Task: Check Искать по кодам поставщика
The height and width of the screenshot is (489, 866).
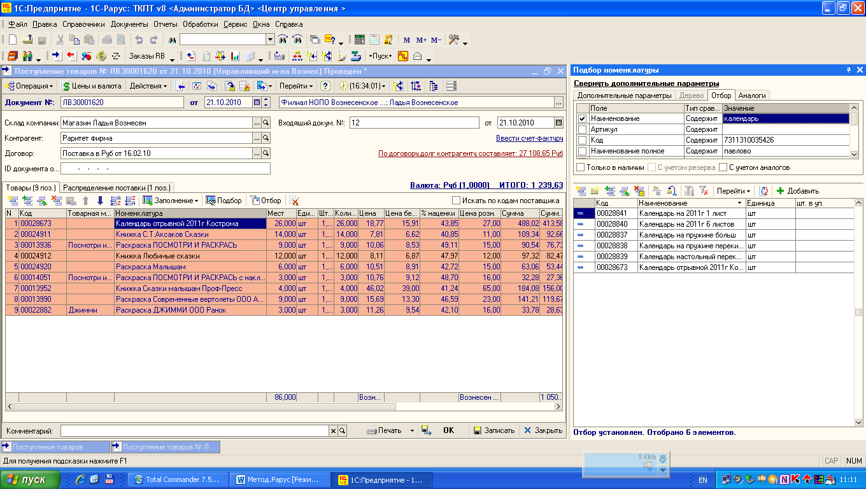Action: coord(456,201)
